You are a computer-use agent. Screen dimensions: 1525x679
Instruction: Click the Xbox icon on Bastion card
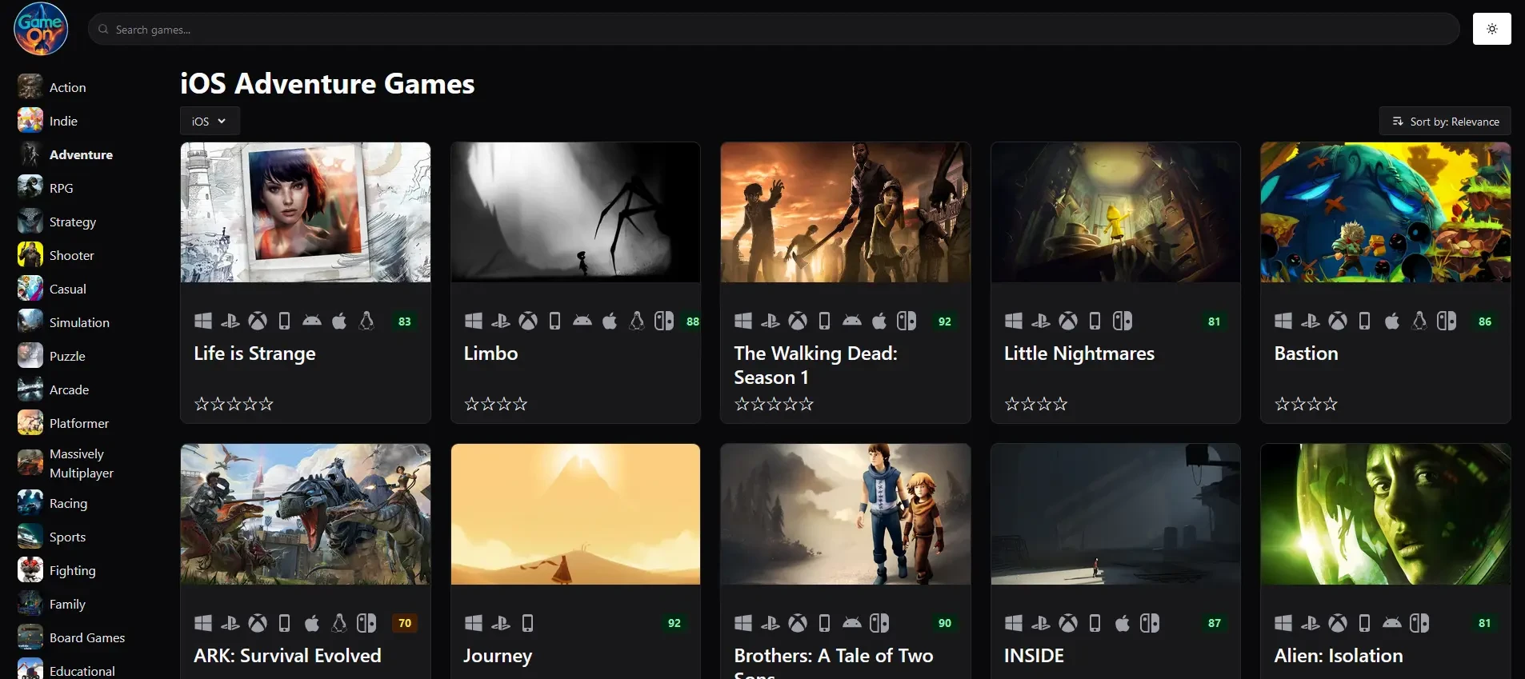(x=1338, y=322)
